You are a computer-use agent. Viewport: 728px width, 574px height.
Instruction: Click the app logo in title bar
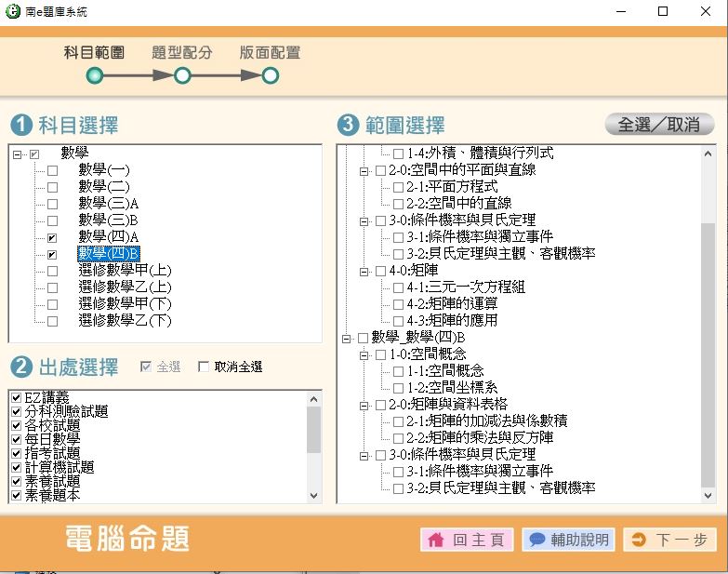point(12,12)
